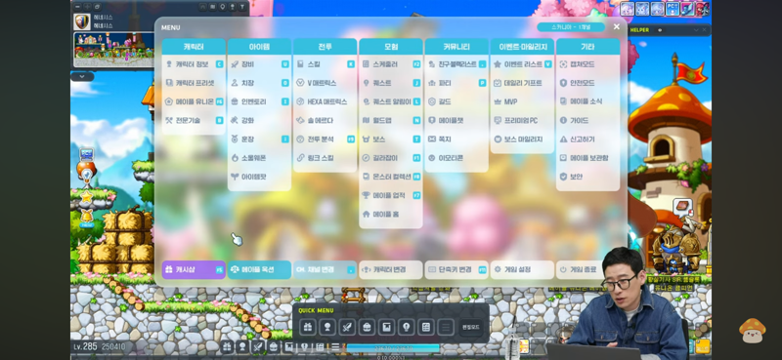Expand the collapsed panel chevron below minimap
Image resolution: width=782 pixels, height=360 pixels.
pyautogui.click(x=82, y=77)
